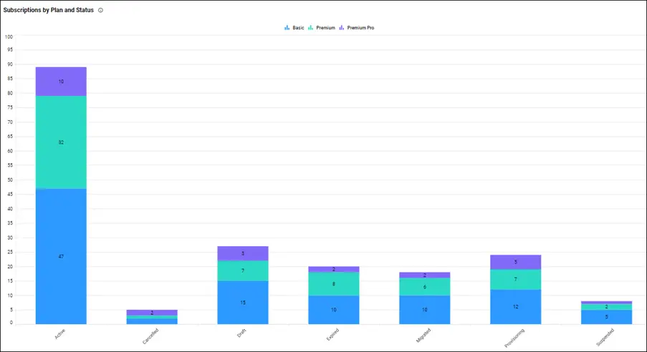Select the Suspended Premium segment showing 2
647x352 pixels.
[x=607, y=307]
